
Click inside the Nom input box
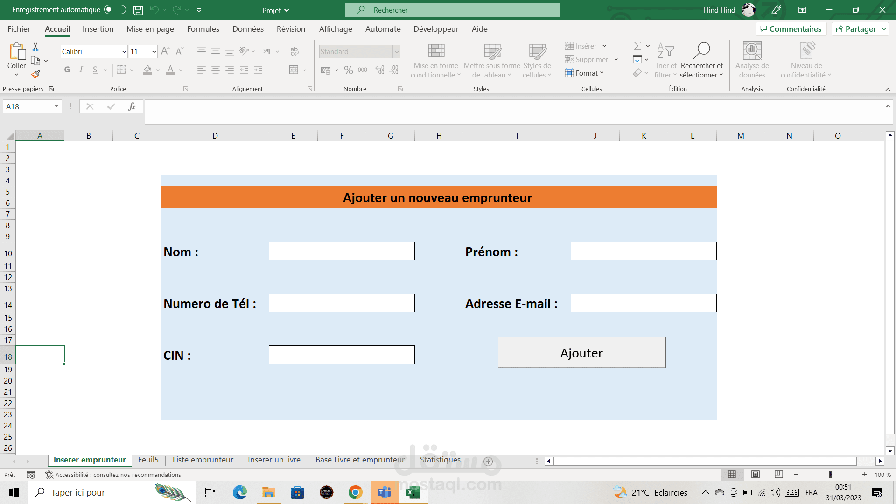(x=341, y=251)
